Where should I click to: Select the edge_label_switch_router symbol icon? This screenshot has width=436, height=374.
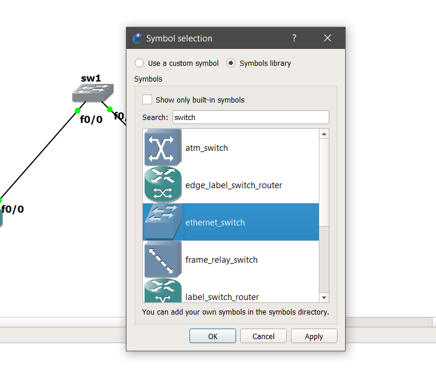[x=163, y=185]
